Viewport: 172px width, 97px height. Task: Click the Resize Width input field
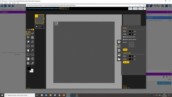[x=131, y=31]
